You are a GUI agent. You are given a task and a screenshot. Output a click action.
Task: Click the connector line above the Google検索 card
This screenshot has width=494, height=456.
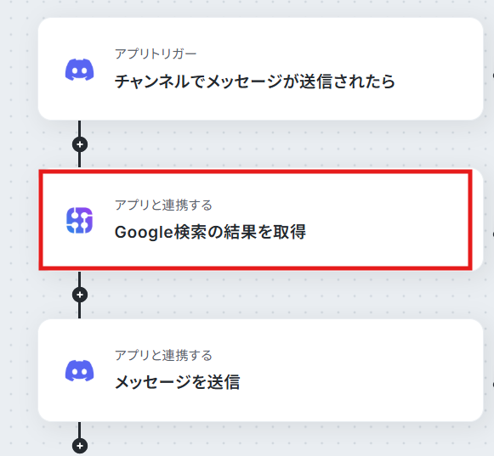79,160
